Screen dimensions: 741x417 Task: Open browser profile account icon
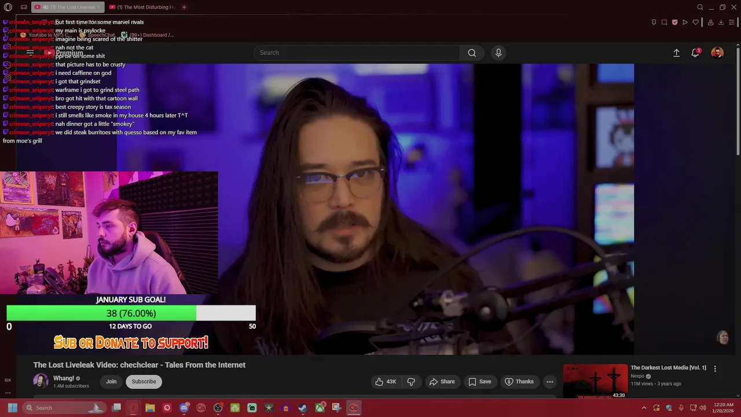[x=710, y=22]
